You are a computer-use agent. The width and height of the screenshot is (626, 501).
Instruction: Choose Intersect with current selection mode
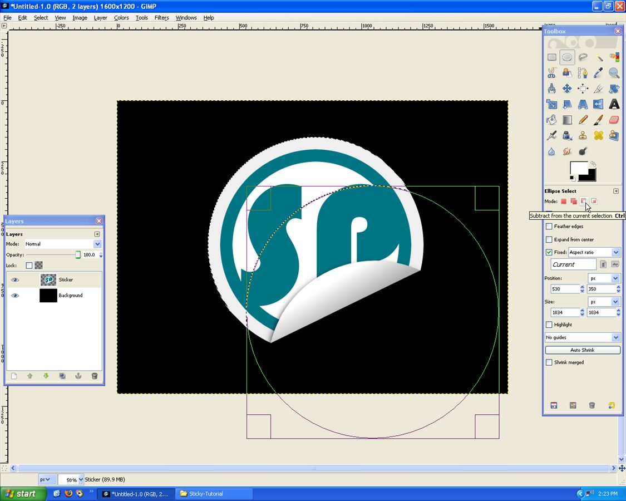point(594,202)
